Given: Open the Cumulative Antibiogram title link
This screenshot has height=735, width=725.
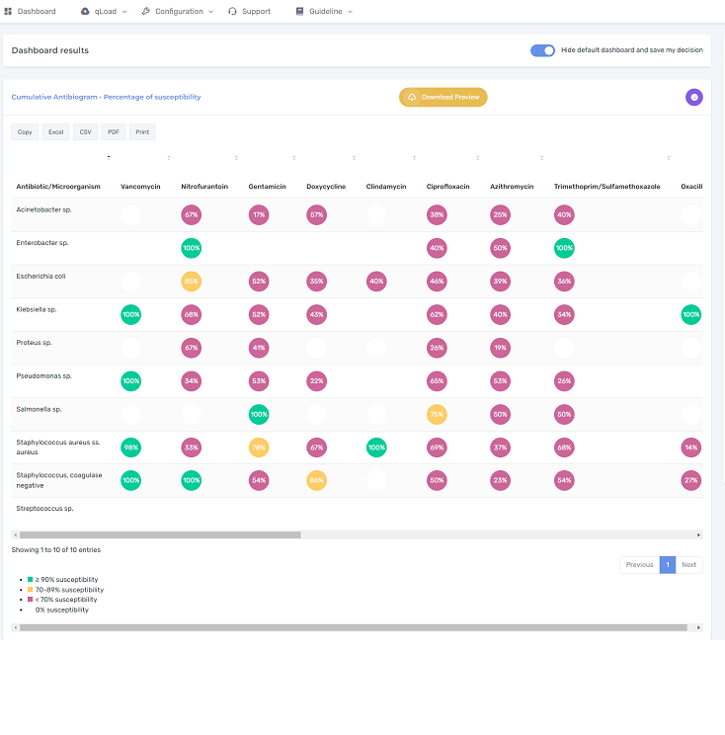Looking at the screenshot, I should click(x=106, y=97).
